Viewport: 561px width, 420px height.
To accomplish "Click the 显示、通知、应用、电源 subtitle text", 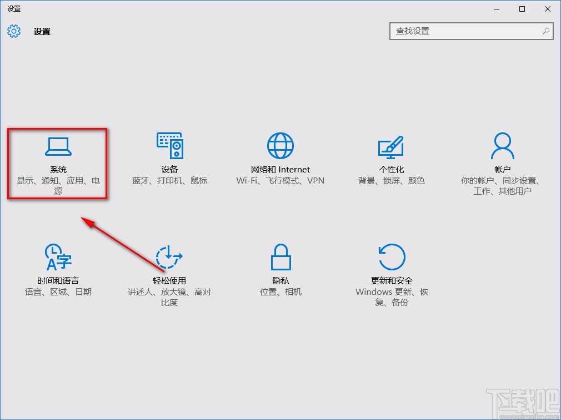I will point(58,185).
